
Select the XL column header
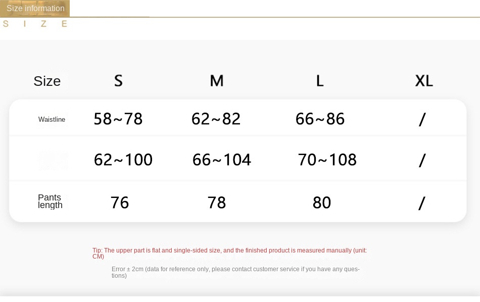[x=424, y=81]
